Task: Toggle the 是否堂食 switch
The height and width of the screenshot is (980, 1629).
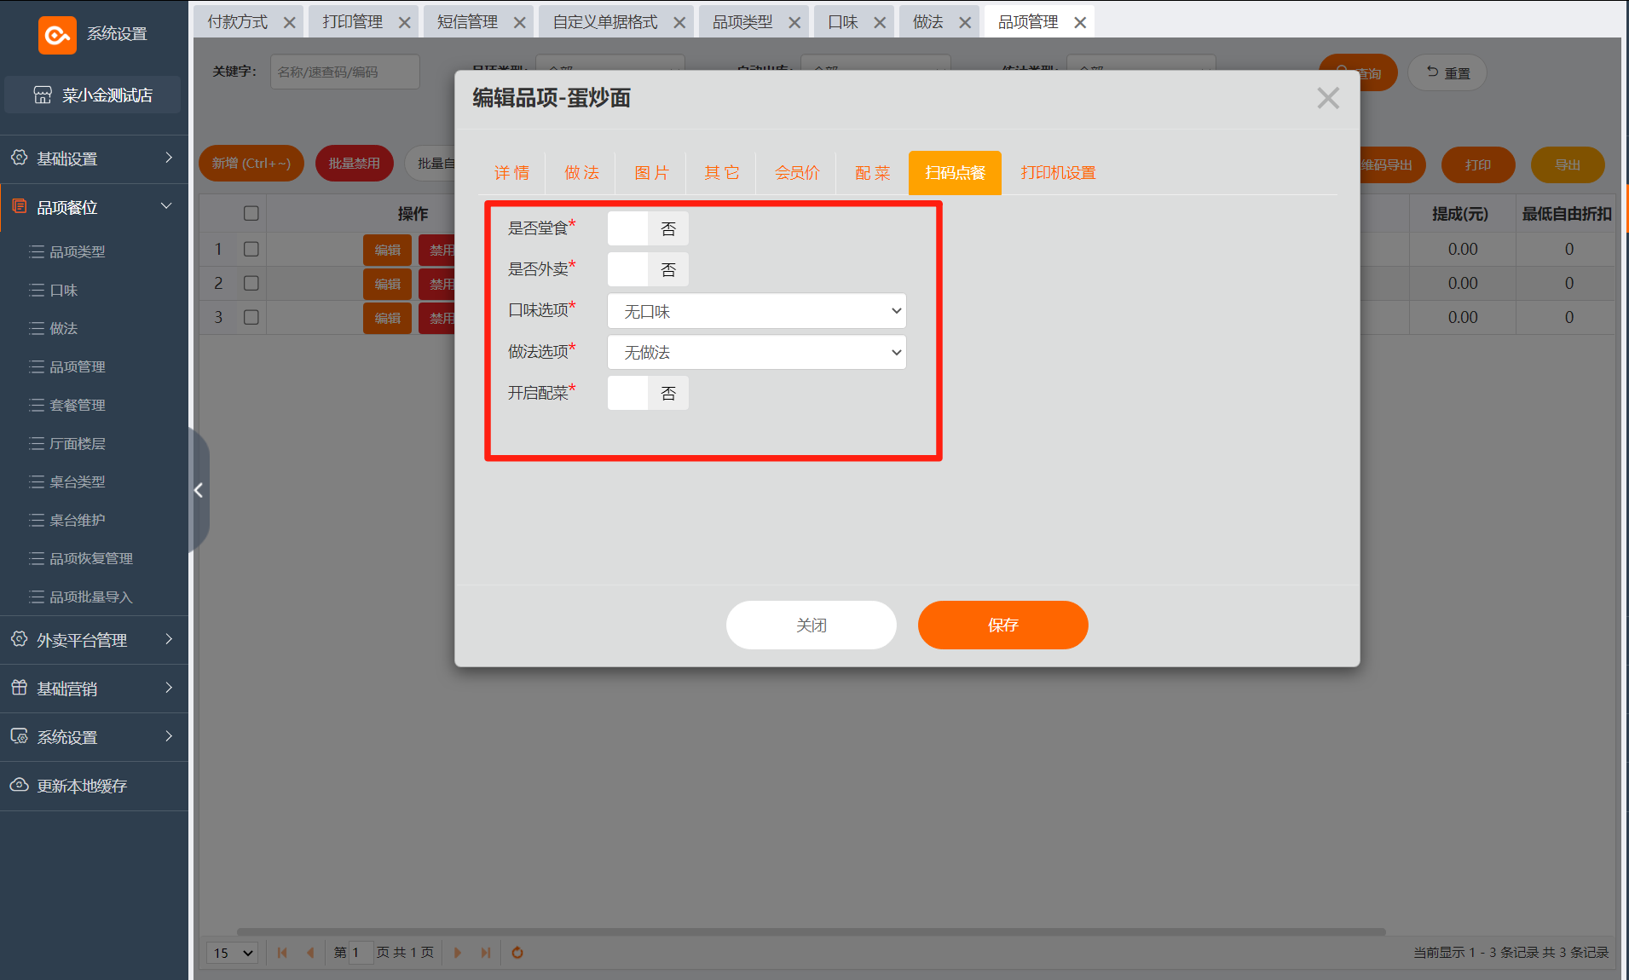Action: pos(648,228)
